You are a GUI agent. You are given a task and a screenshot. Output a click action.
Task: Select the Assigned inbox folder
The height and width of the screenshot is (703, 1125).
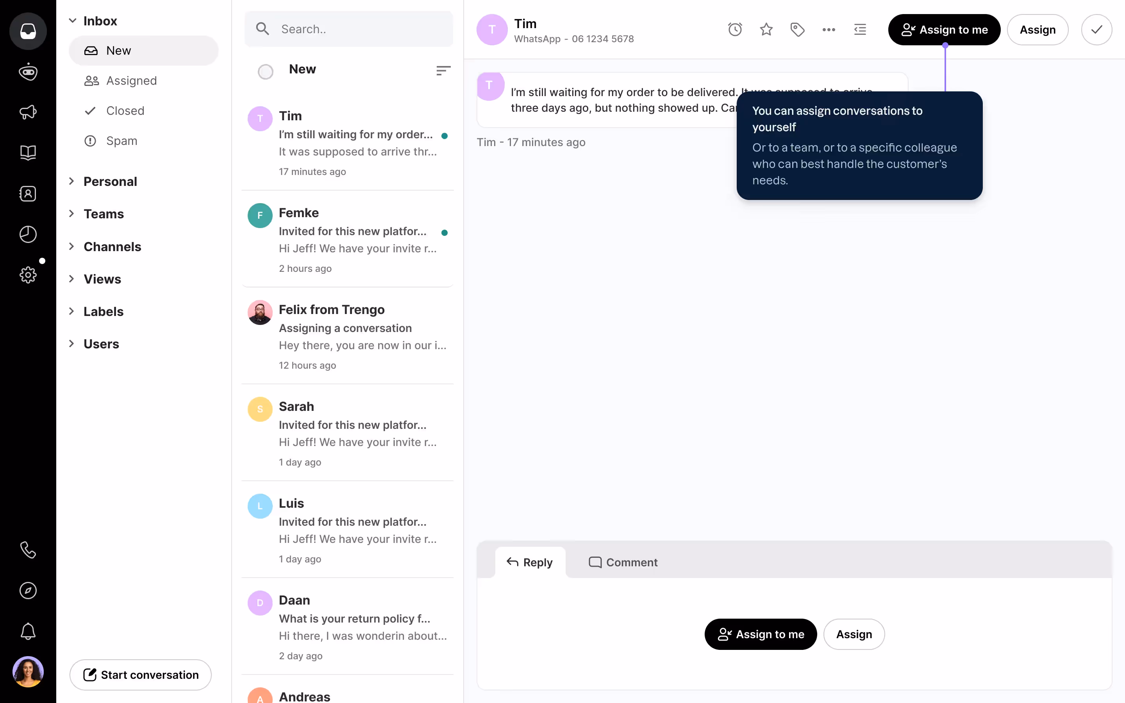tap(144, 81)
